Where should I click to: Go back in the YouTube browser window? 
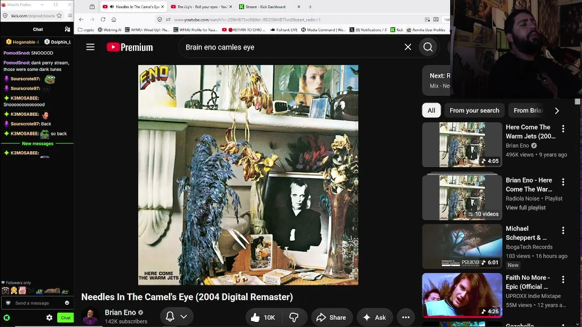tap(81, 20)
